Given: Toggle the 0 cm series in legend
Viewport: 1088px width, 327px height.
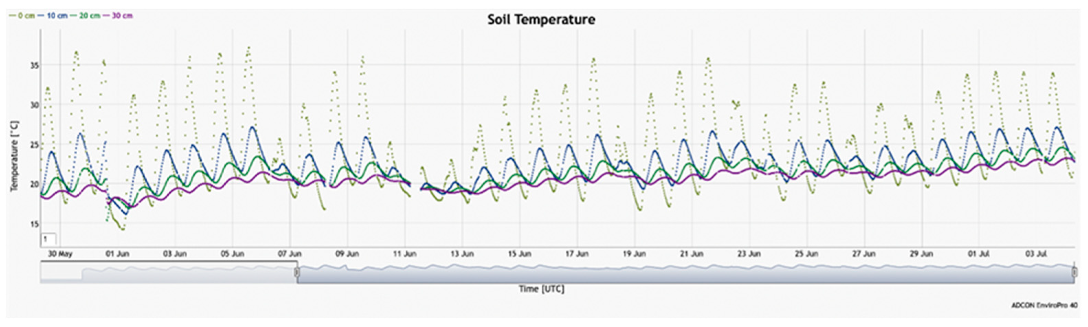Looking at the screenshot, I should (22, 16).
